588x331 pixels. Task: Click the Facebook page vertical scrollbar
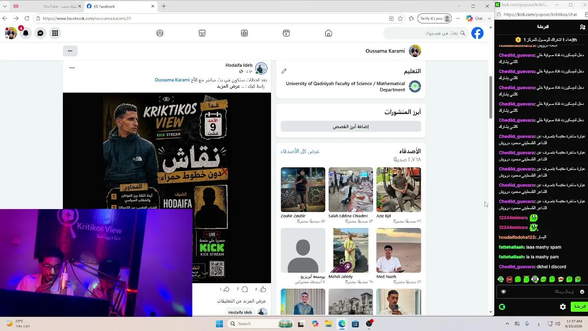pyautogui.click(x=491, y=97)
